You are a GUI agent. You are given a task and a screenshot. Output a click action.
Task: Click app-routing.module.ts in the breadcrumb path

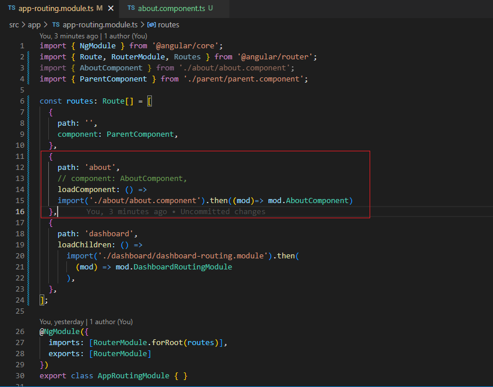point(100,25)
